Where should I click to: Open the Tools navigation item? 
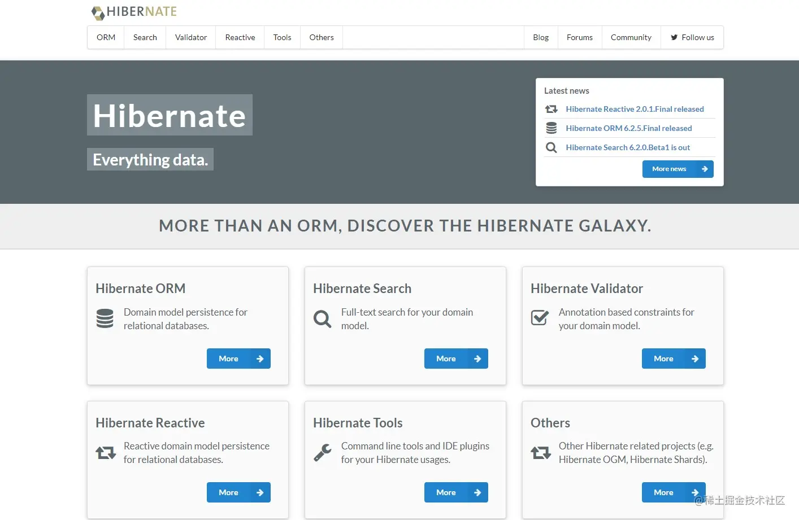point(283,37)
